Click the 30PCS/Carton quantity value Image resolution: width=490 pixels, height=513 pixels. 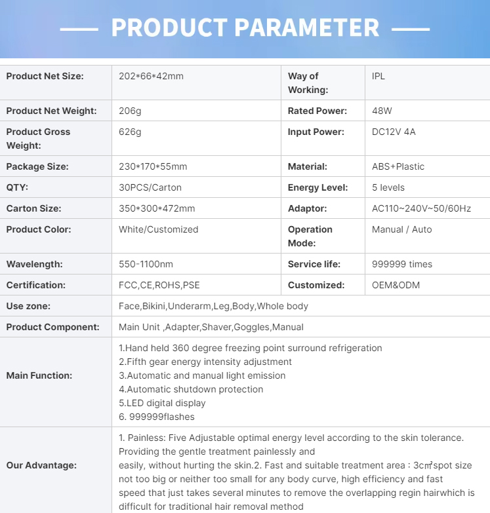(x=150, y=187)
